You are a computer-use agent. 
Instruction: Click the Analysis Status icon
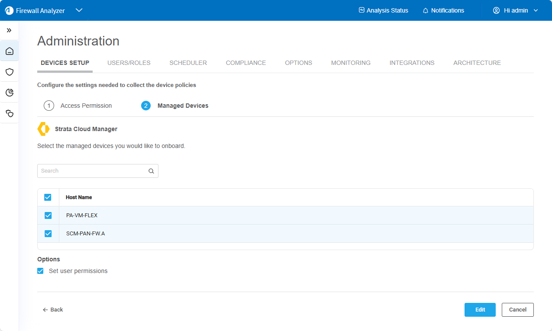pyautogui.click(x=362, y=10)
